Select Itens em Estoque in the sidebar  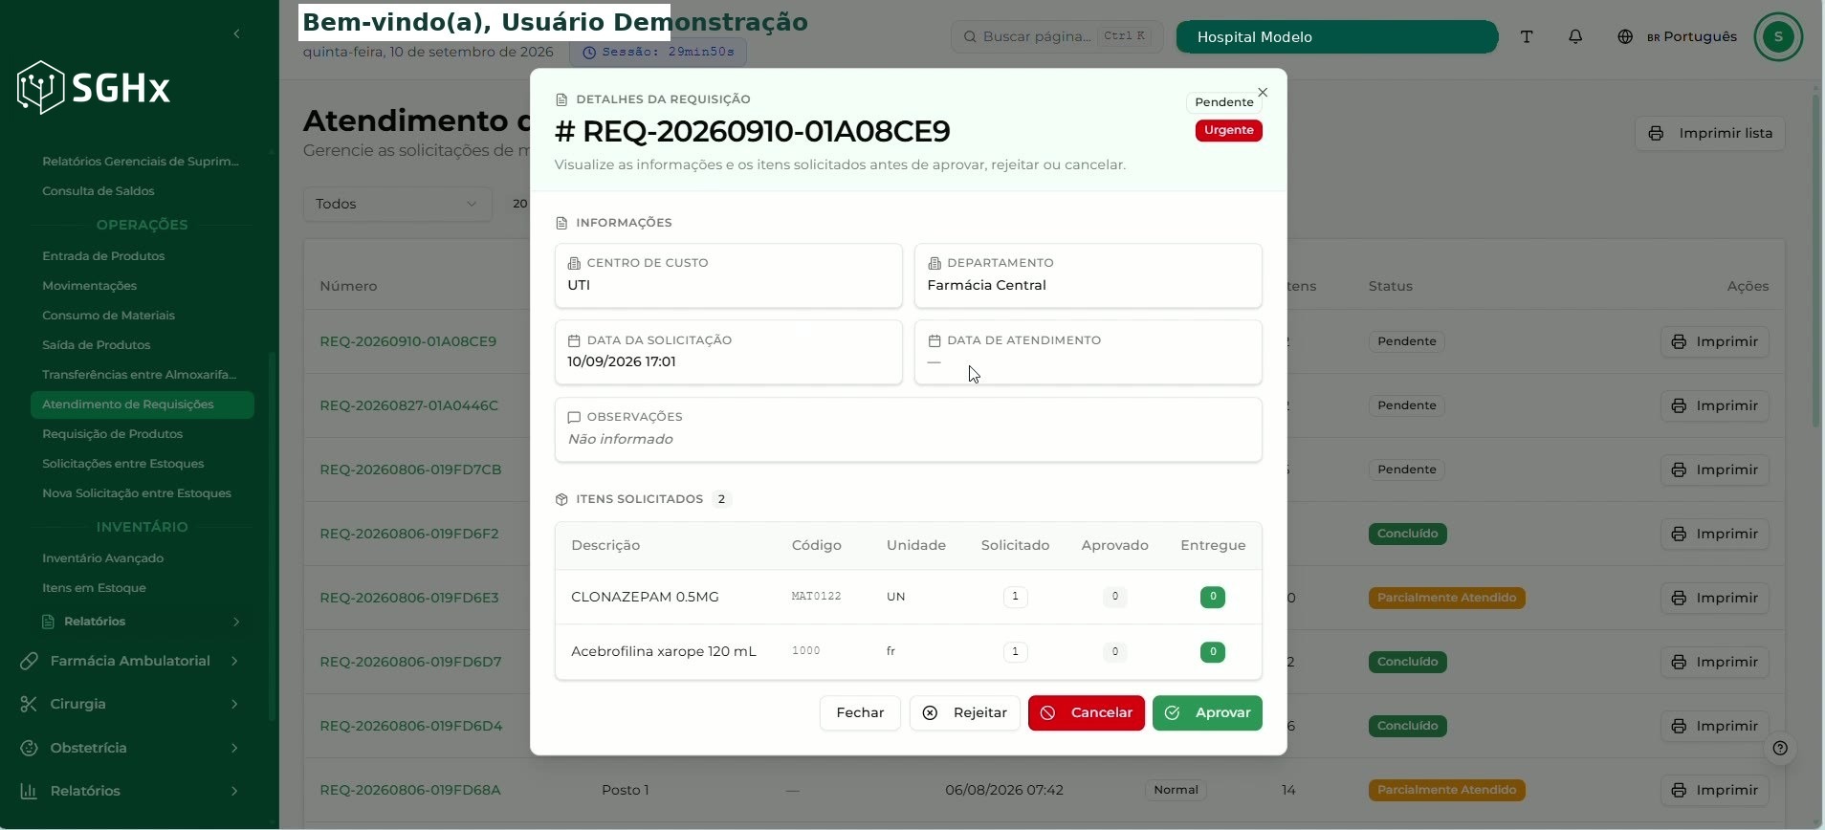click(x=94, y=588)
